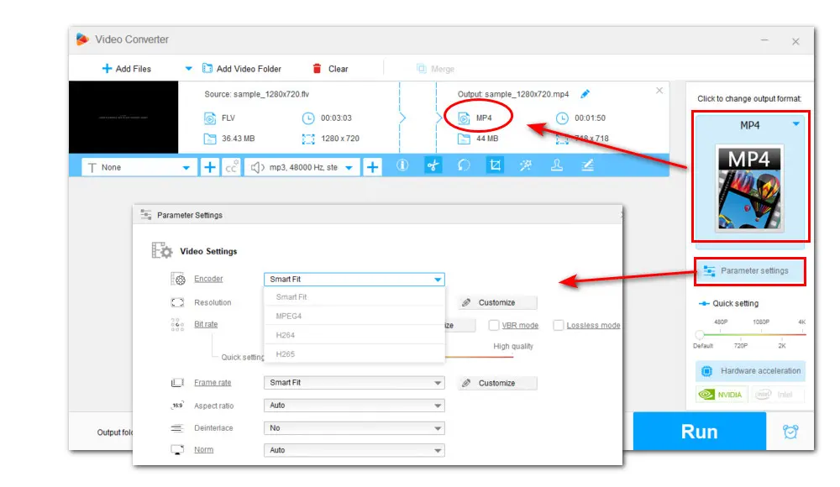840x487 pixels.
Task: Open the Deinterlace dropdown
Action: pos(354,428)
